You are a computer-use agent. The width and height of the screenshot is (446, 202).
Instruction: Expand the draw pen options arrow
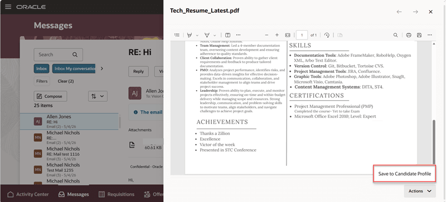[215, 35]
